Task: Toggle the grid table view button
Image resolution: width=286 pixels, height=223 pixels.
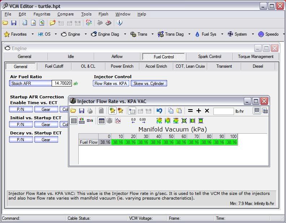Action: (74, 121)
